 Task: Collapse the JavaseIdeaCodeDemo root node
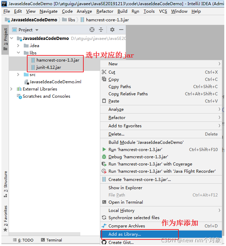12,38
